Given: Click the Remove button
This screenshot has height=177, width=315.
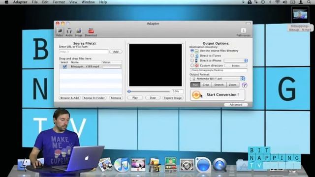Looking at the screenshot, I should pos(116,98).
